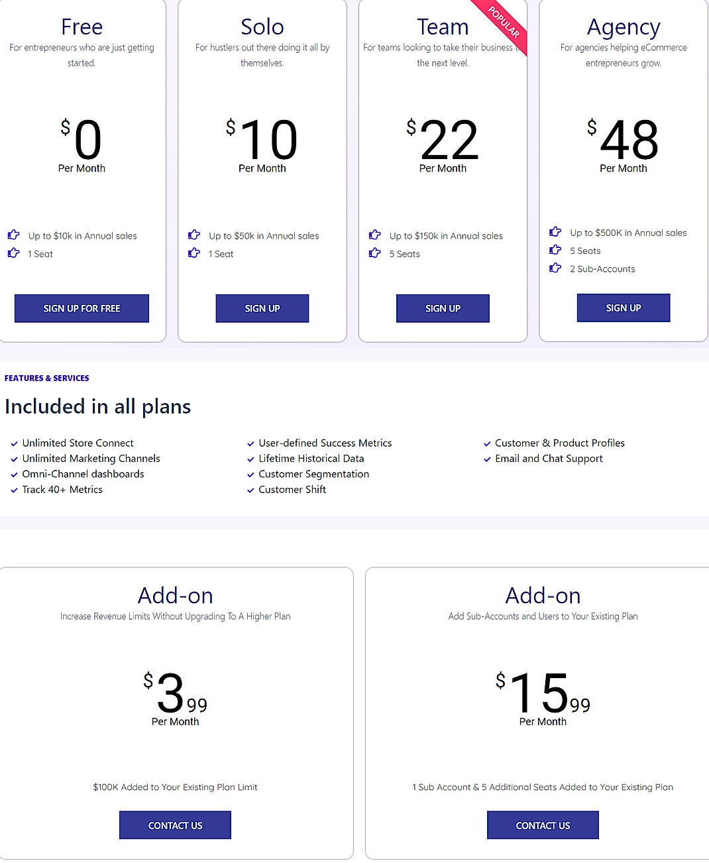
Task: Click the checkmark icon next to Email and Chat Support
Action: pyautogui.click(x=487, y=459)
